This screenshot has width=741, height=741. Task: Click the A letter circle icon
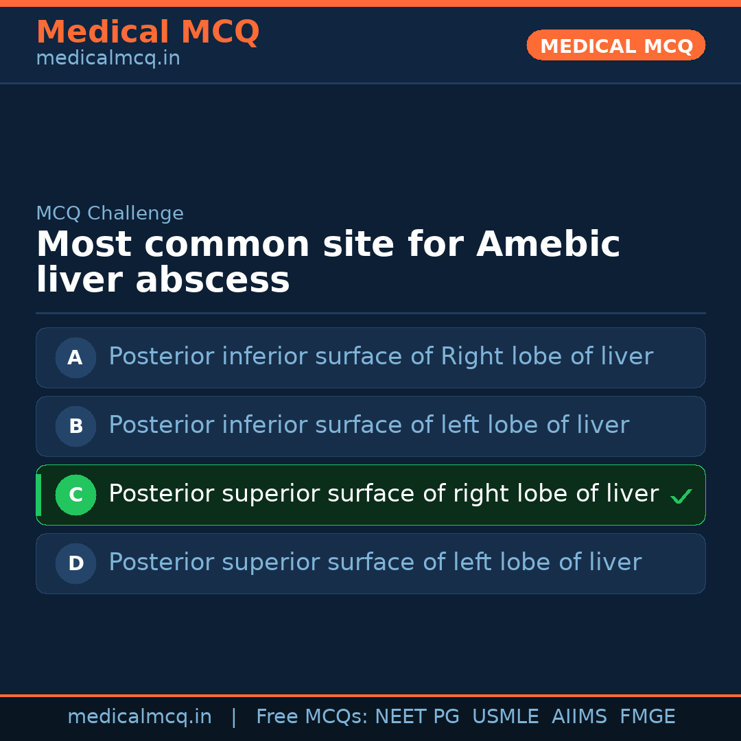pos(75,357)
